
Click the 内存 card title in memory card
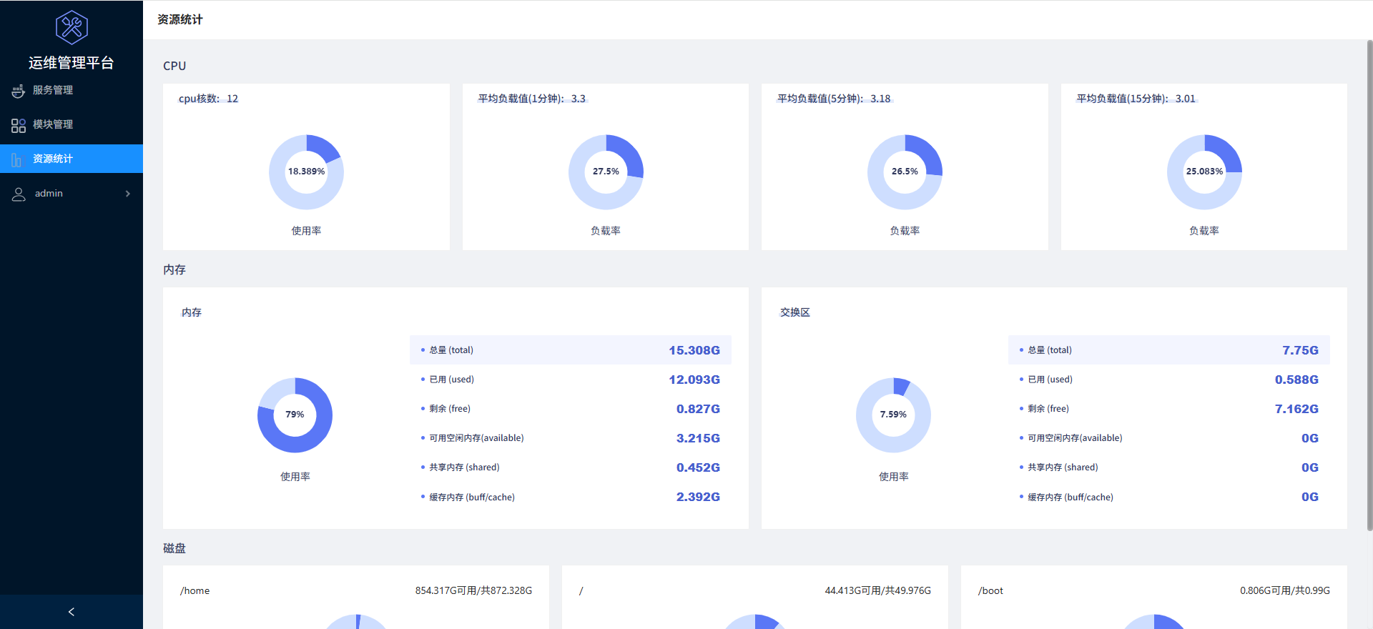192,312
